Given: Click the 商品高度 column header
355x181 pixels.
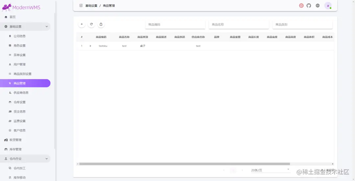Looking at the screenshot, I should pyautogui.click(x=291, y=37).
